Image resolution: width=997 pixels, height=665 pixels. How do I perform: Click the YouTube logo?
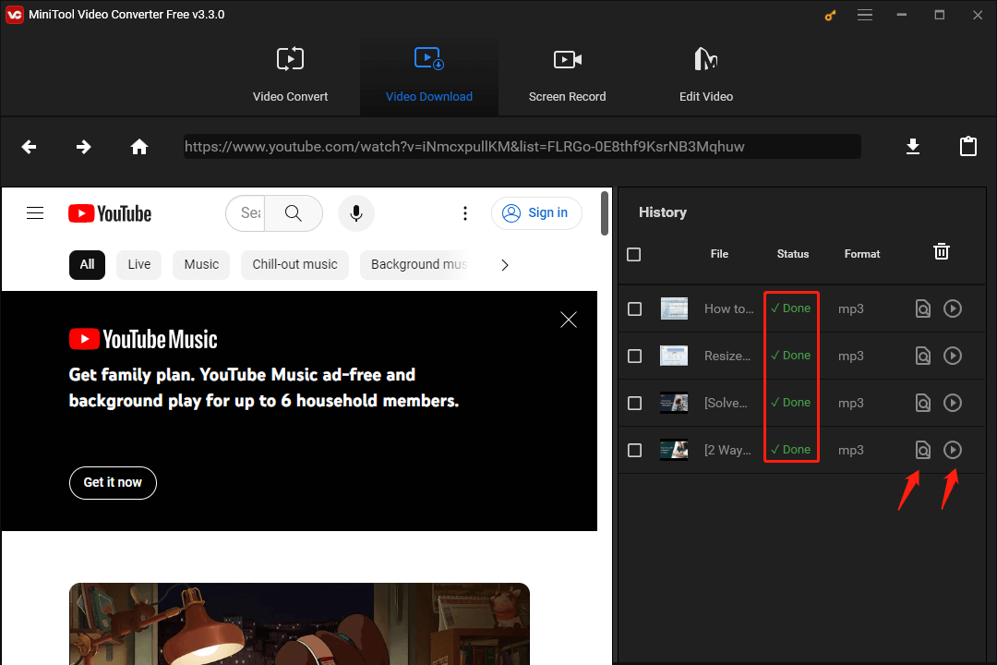[110, 213]
